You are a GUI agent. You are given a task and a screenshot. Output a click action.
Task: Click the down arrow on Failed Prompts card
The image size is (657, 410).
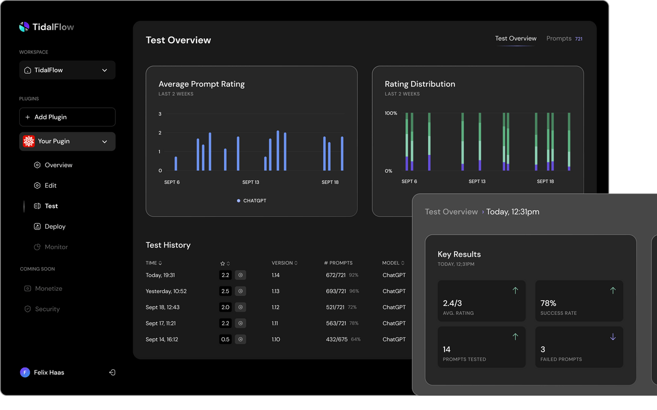pos(613,337)
